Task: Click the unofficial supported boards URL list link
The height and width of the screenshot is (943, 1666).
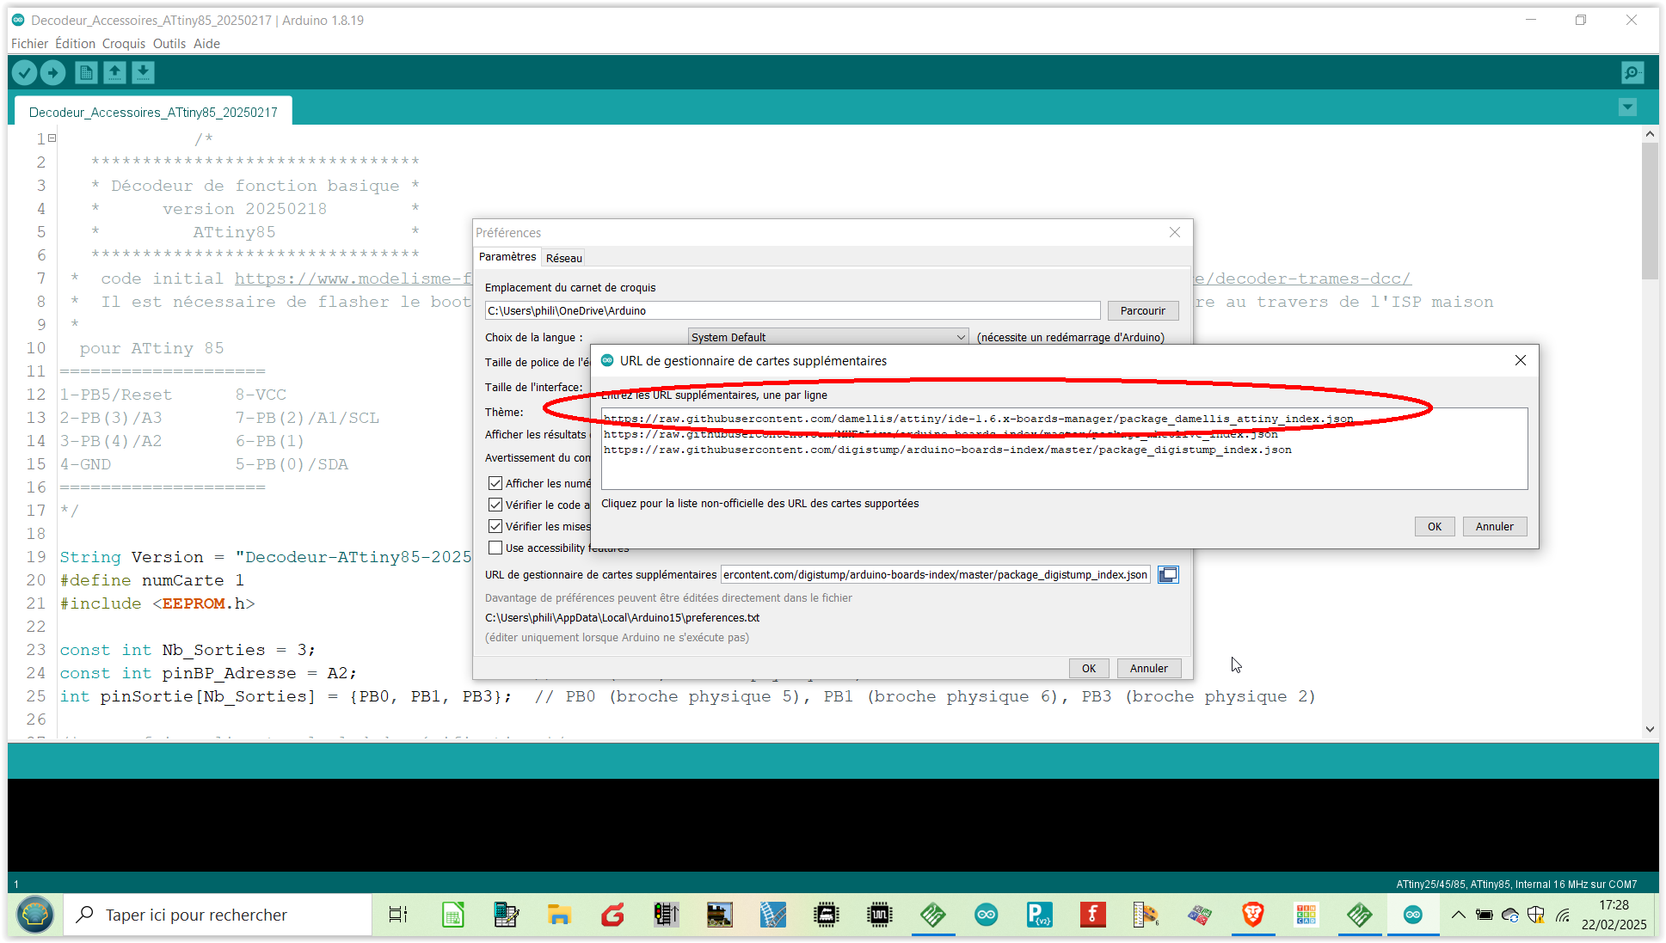Action: coord(759,503)
